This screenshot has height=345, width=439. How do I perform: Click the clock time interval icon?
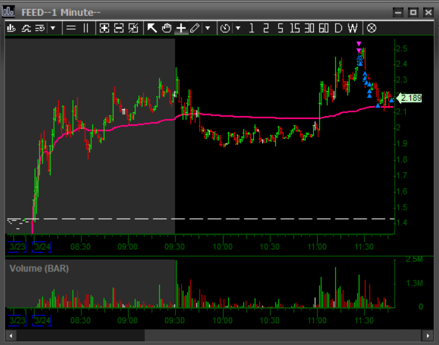(225, 29)
